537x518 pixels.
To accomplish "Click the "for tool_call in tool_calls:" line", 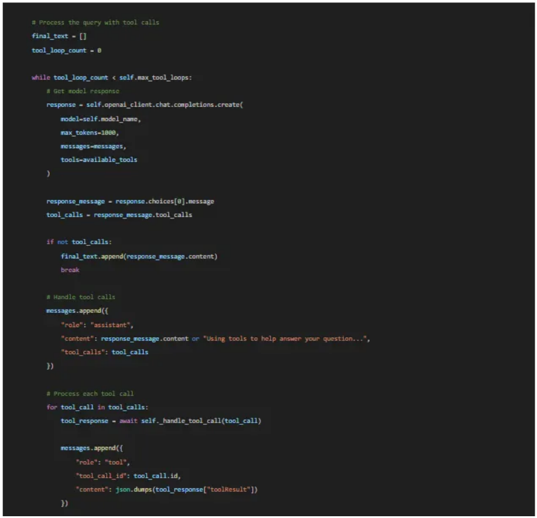I will pos(97,407).
